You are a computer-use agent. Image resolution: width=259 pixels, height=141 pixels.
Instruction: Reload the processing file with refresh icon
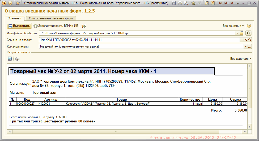(249, 33)
